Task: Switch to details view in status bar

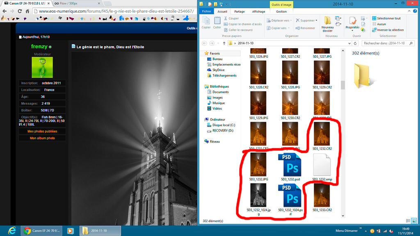Action: [408, 221]
